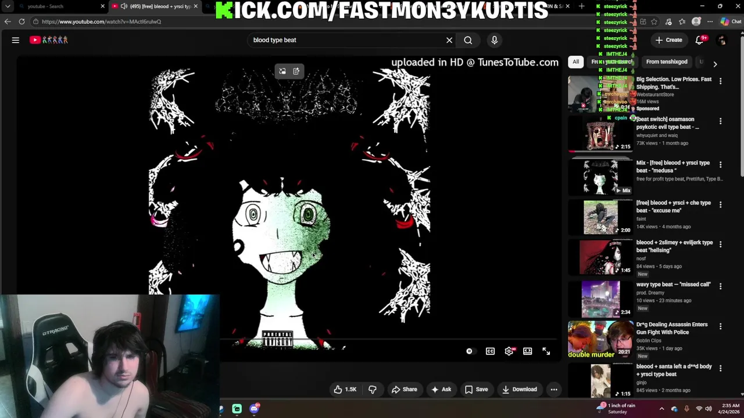Open Discord from the taskbar
Viewport: 744px width, 418px height.
254,409
